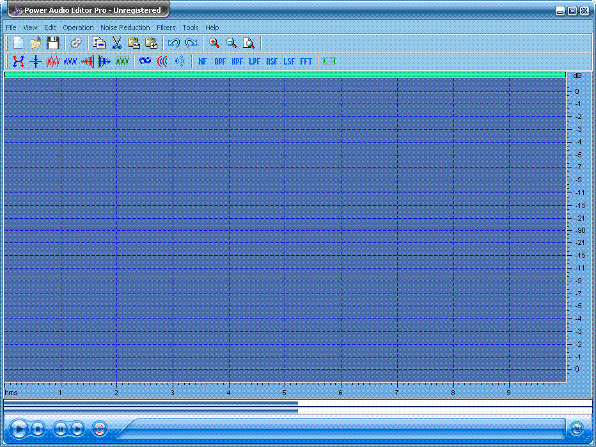Image resolution: width=596 pixels, height=447 pixels.
Task: Click the -90 label on dB scale
Action: 580,230
